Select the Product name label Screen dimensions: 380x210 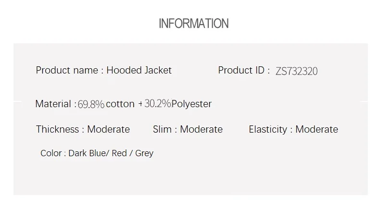[x=67, y=70]
